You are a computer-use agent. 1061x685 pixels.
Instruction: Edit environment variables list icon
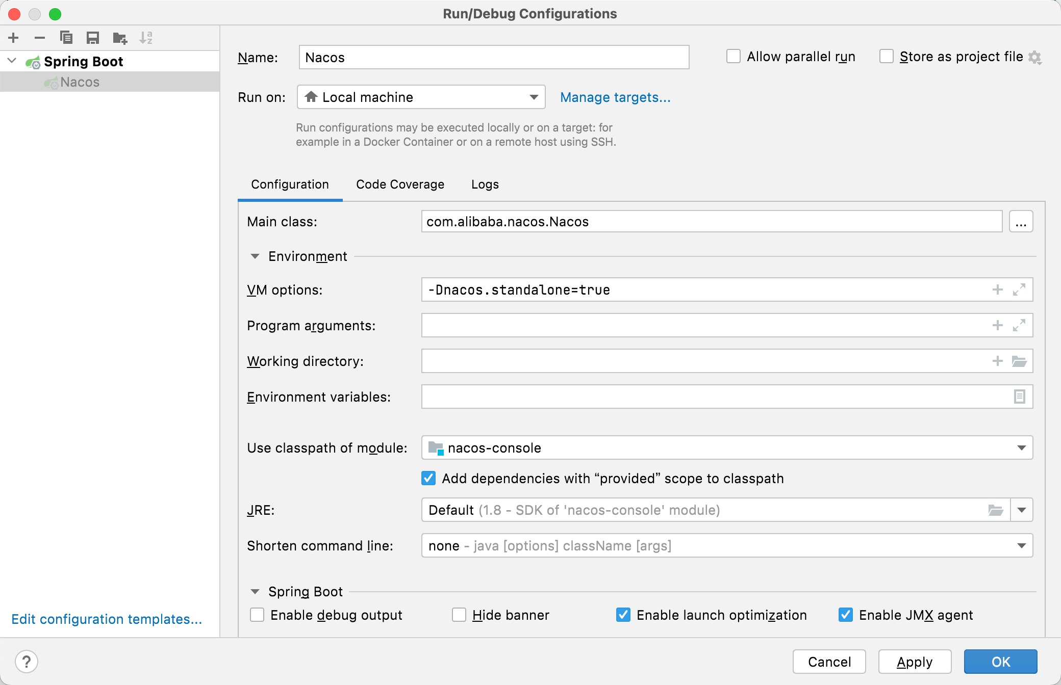coord(1020,397)
